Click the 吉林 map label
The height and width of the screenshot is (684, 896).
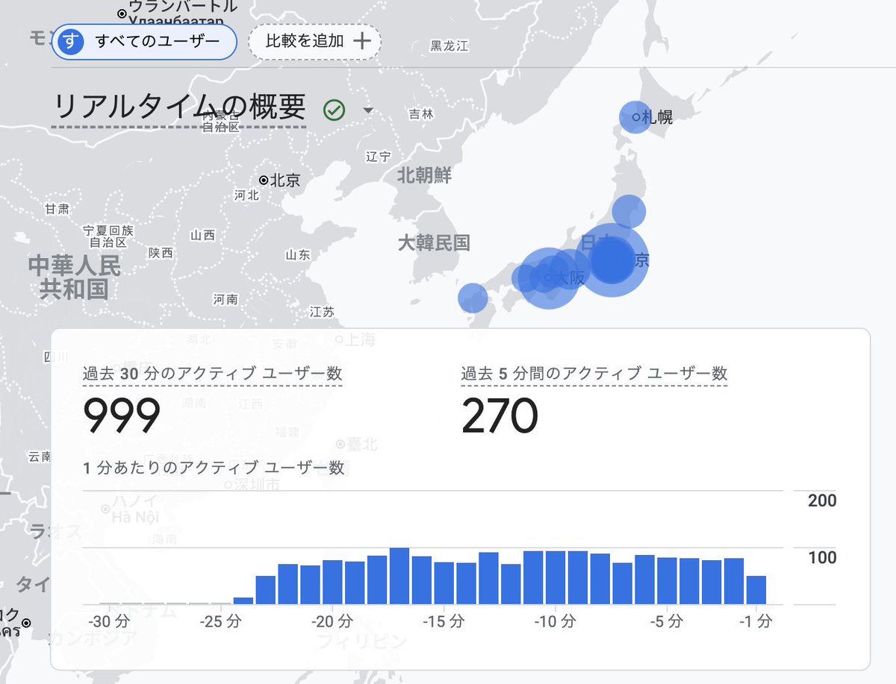coord(421,114)
